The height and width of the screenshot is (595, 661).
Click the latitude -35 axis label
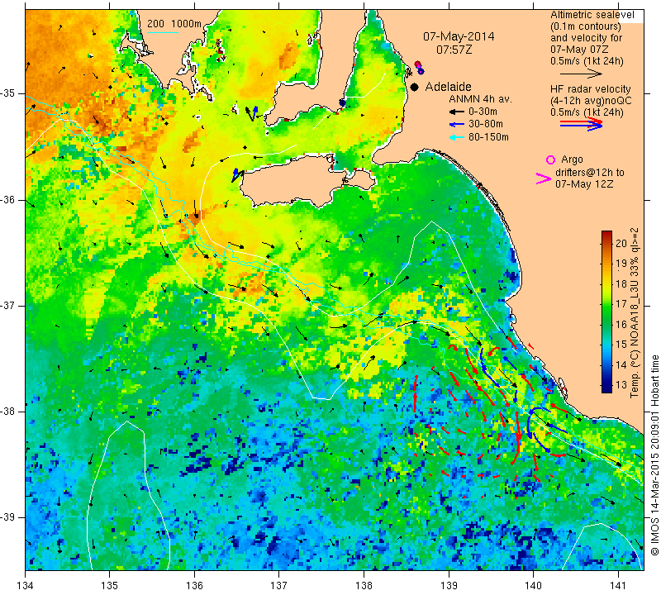click(x=8, y=93)
